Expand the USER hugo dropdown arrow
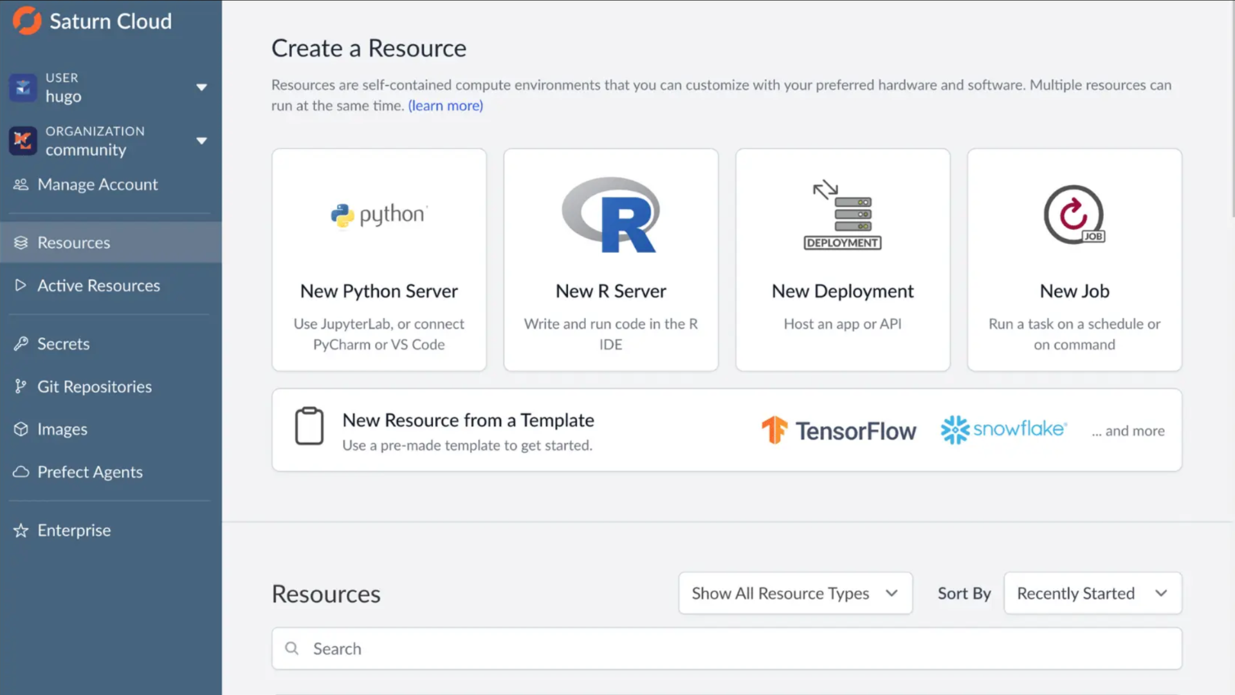The height and width of the screenshot is (695, 1235). 201,87
